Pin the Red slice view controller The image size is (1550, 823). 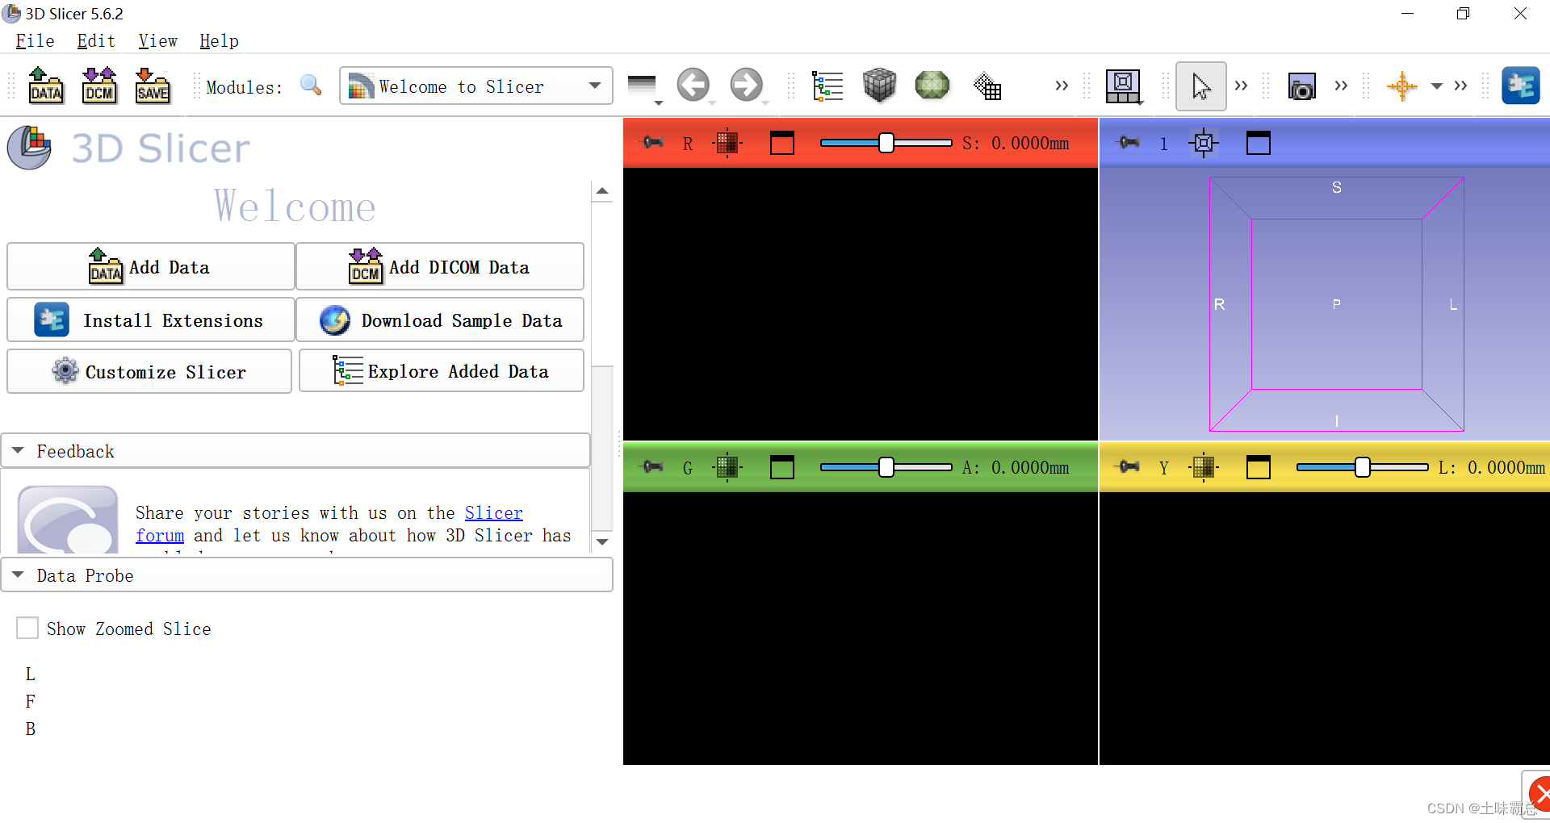[x=652, y=143]
